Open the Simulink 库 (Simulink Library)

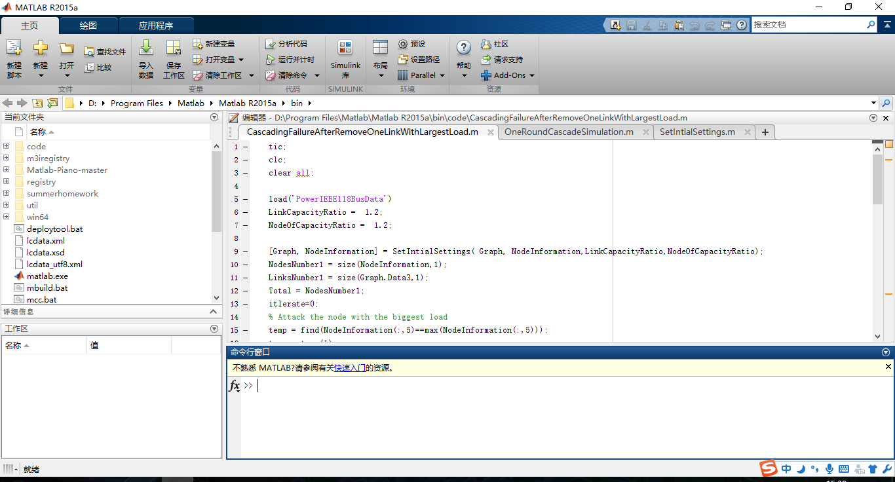tap(345, 58)
